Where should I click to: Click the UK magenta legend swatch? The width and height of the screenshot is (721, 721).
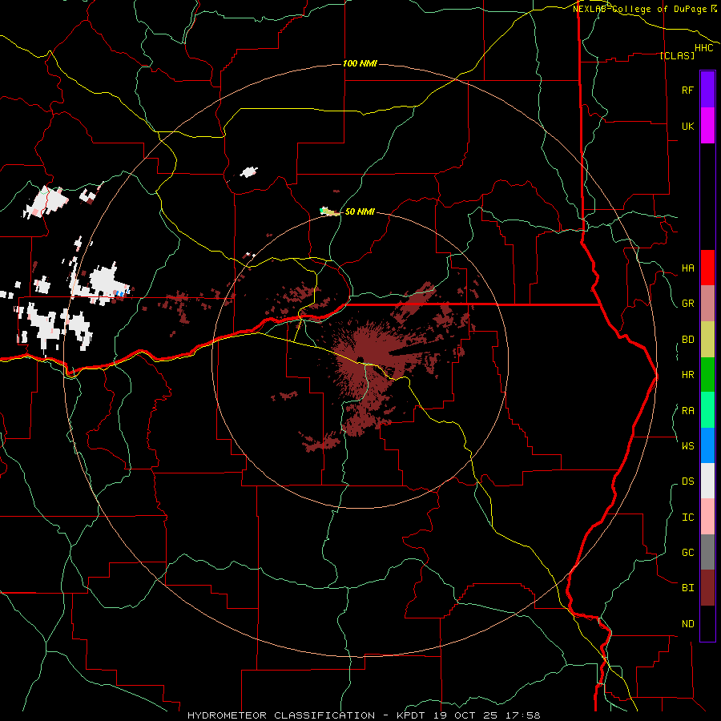[707, 126]
